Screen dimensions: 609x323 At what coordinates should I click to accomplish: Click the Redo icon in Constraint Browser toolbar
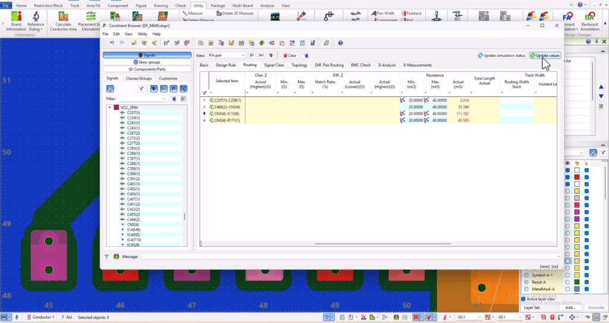(x=121, y=43)
